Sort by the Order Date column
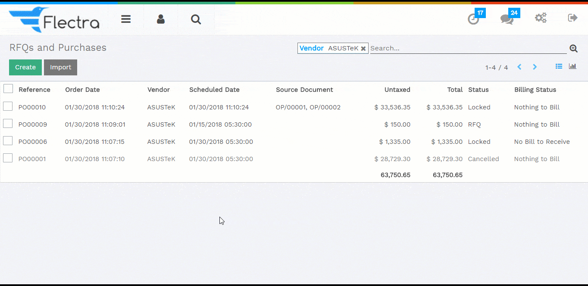Screen dimensions: 588x286 82,90
